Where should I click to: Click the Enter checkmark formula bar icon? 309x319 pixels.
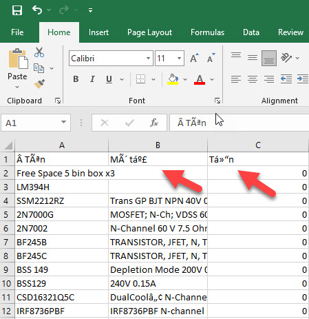[129, 123]
